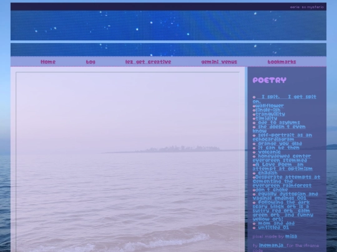337x252 pixels.
Task: Open "Desperate attempts at cementing the evergreen rainforest"
Action: tap(286, 181)
